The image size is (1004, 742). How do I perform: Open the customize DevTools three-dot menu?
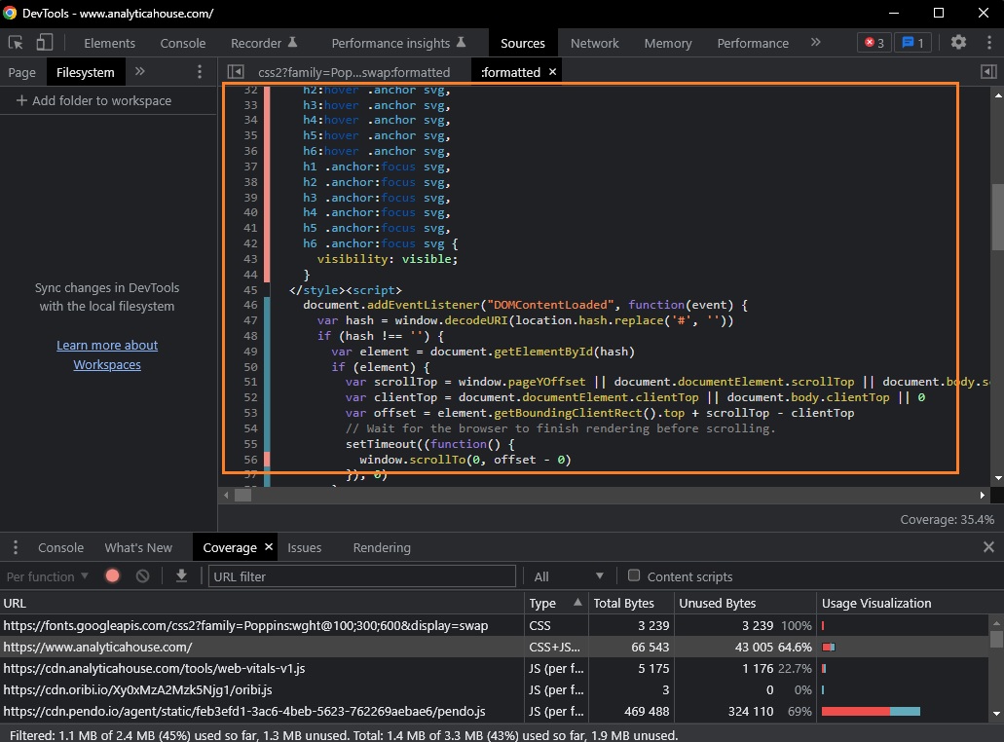tap(988, 42)
